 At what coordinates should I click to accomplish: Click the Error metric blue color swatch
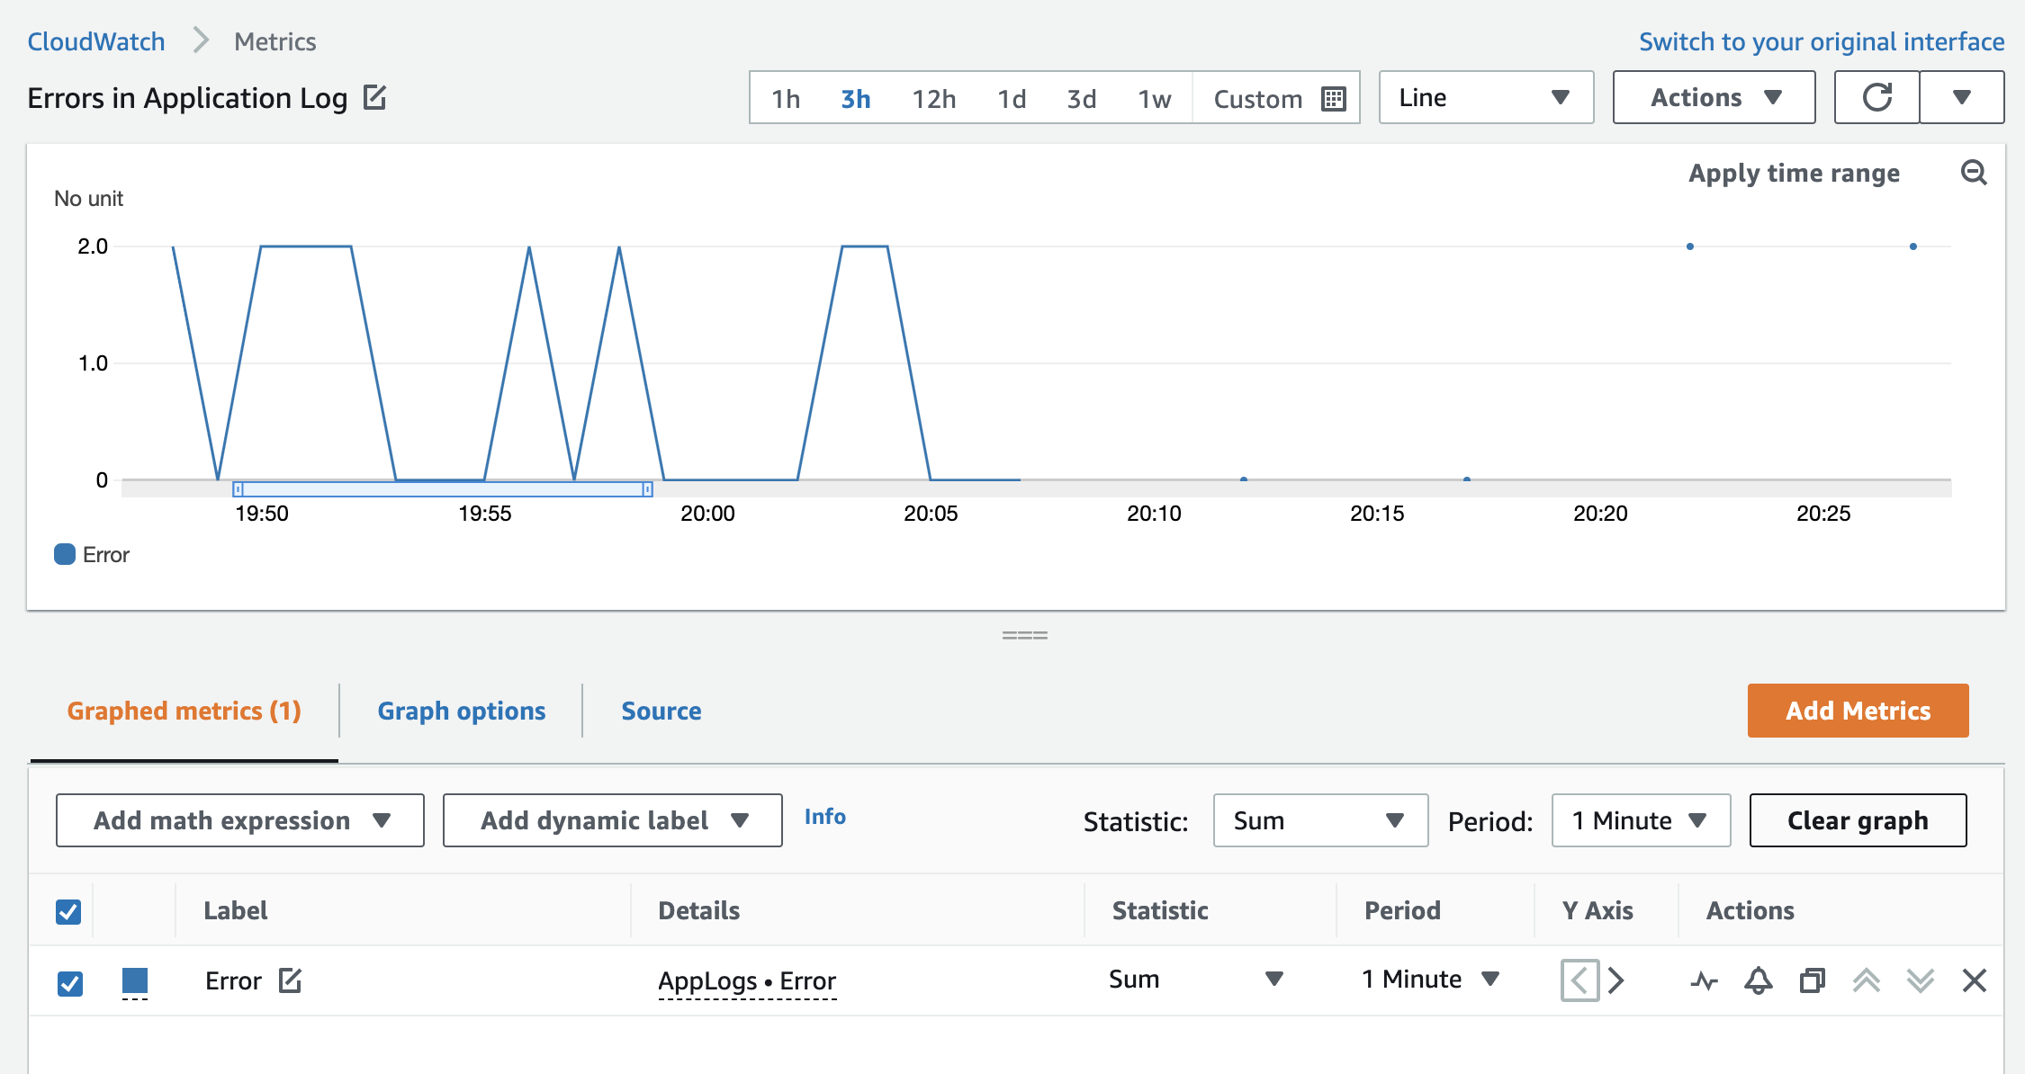pyautogui.click(x=135, y=980)
